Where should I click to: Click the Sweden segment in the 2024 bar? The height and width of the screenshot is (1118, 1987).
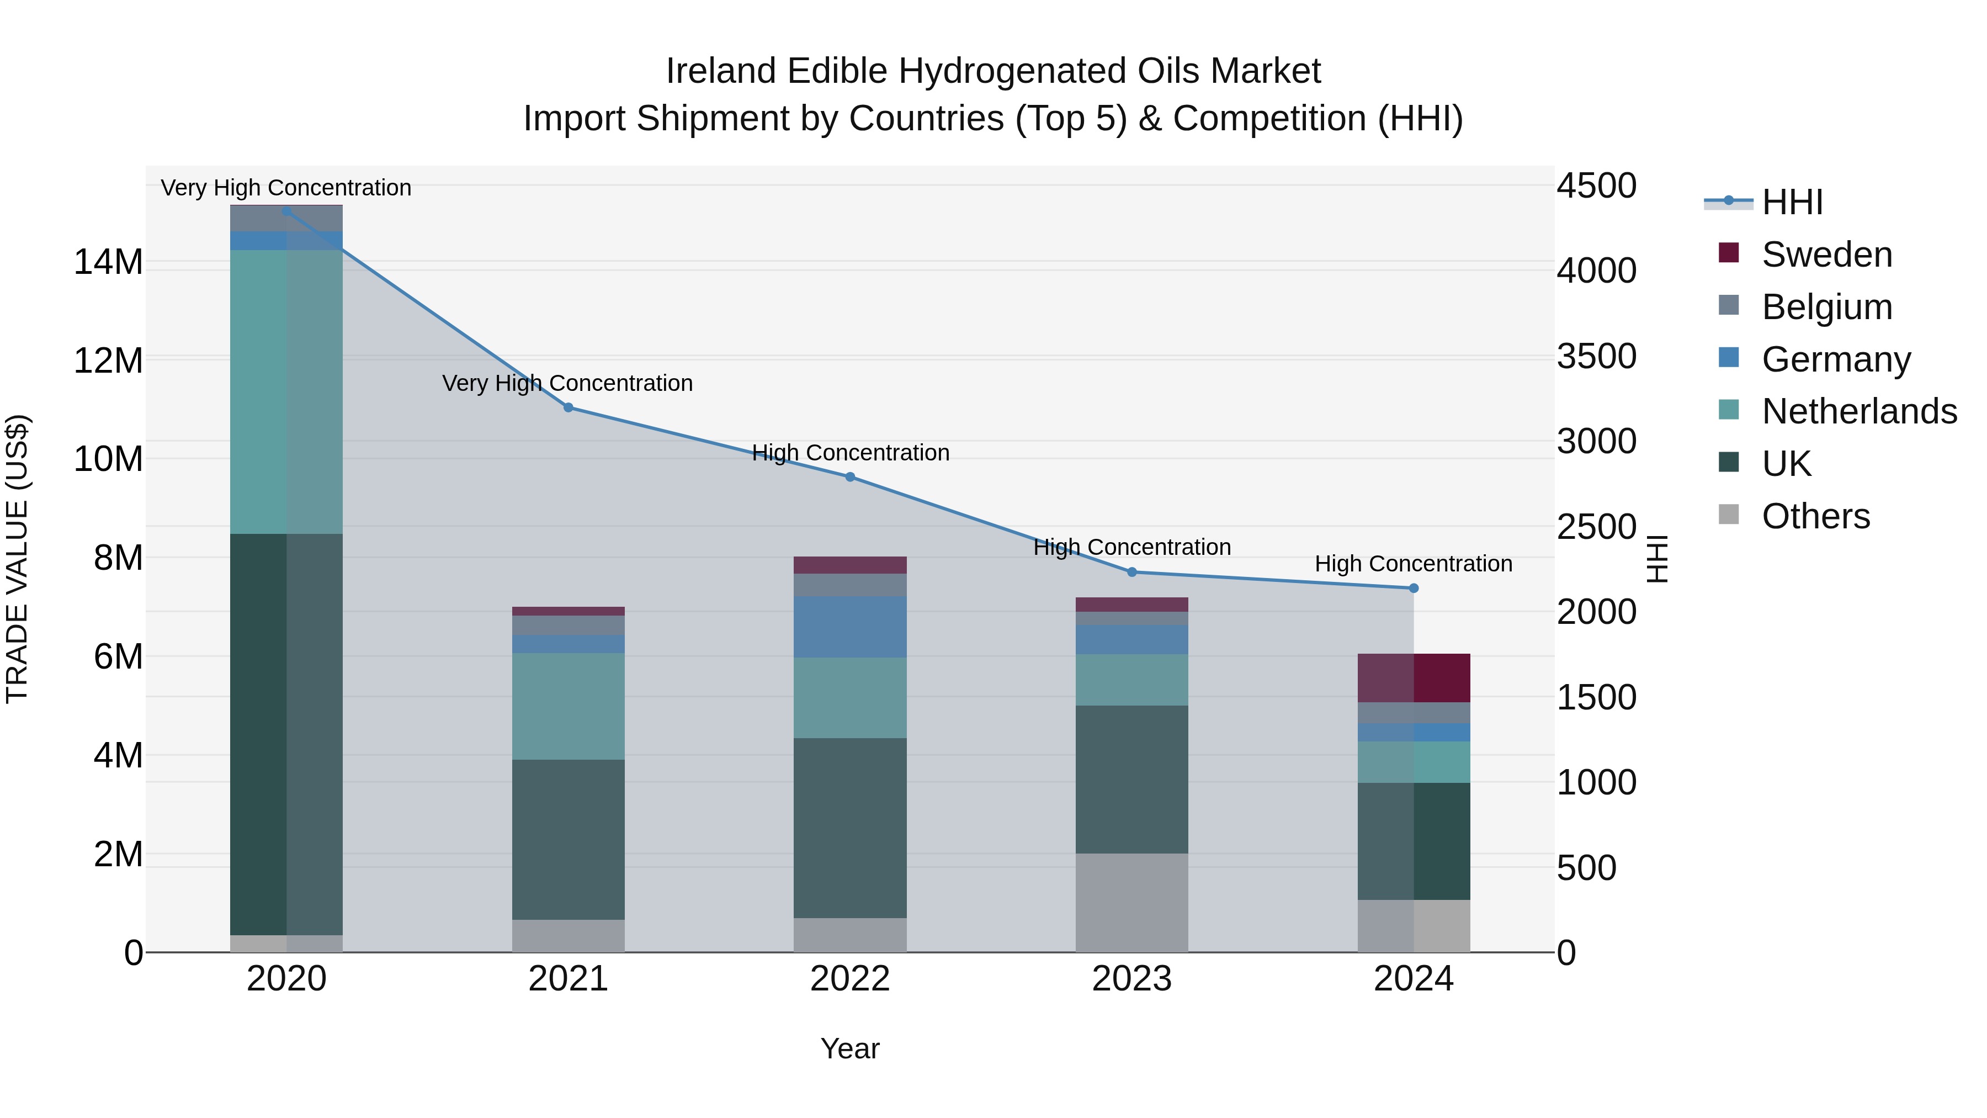(1414, 678)
